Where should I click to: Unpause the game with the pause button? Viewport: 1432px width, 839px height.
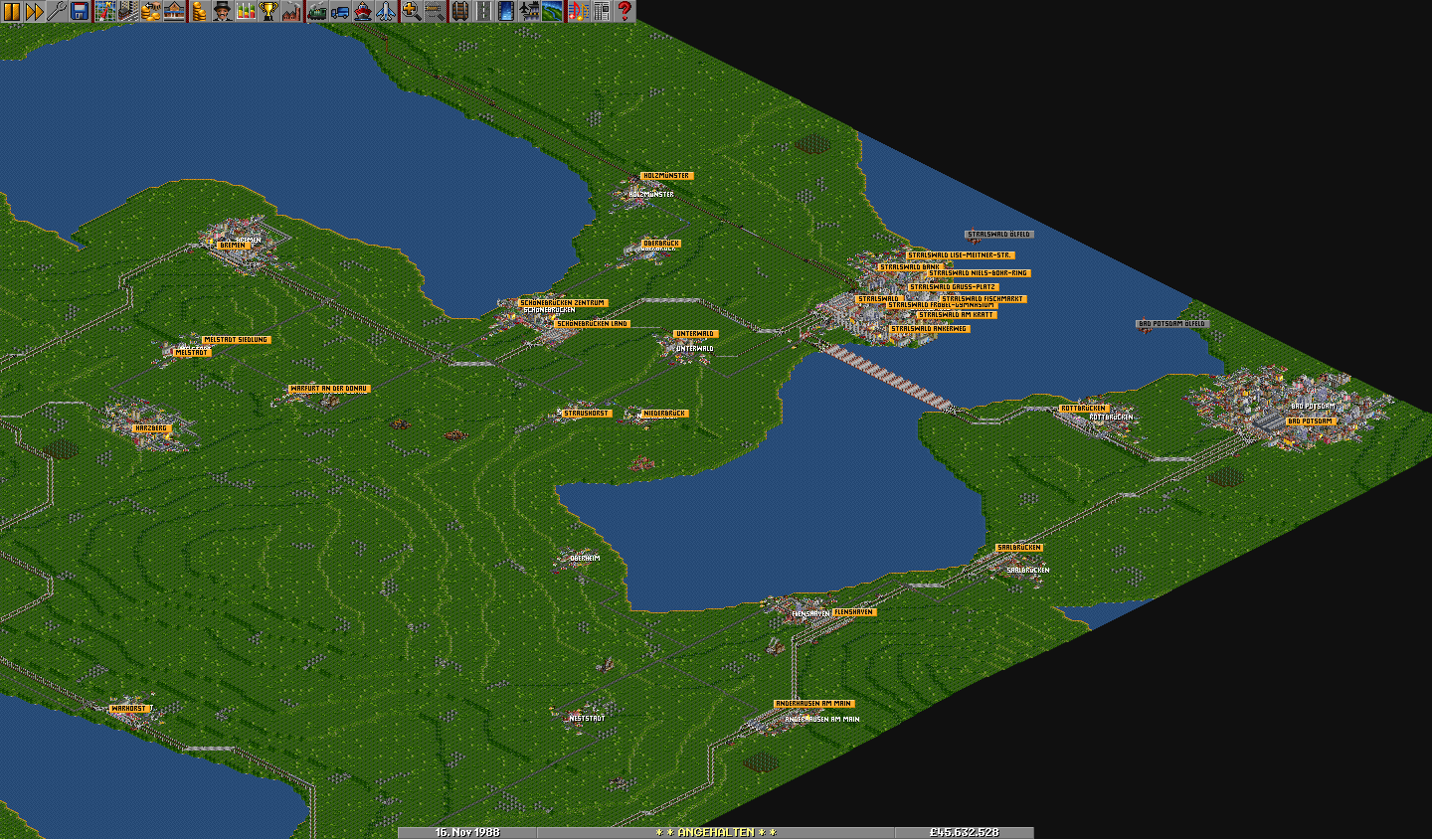[x=11, y=11]
